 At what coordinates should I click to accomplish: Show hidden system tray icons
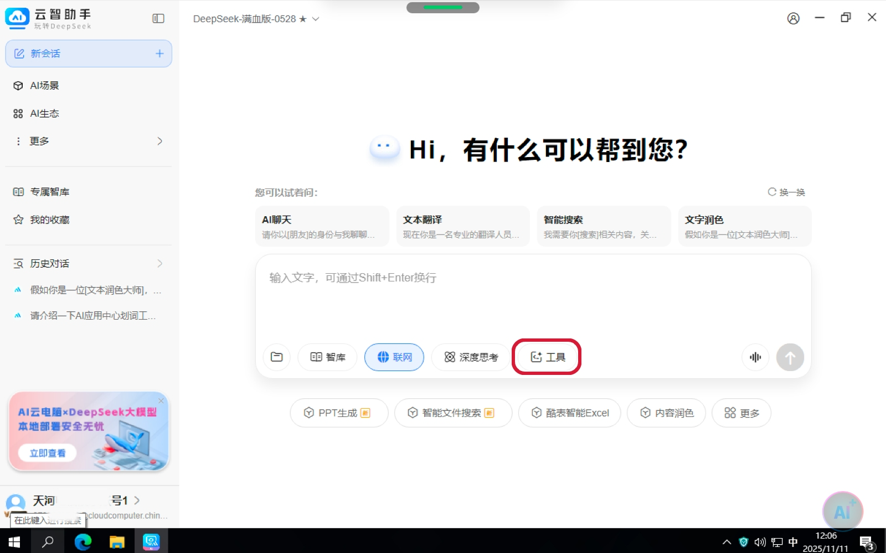pos(727,542)
